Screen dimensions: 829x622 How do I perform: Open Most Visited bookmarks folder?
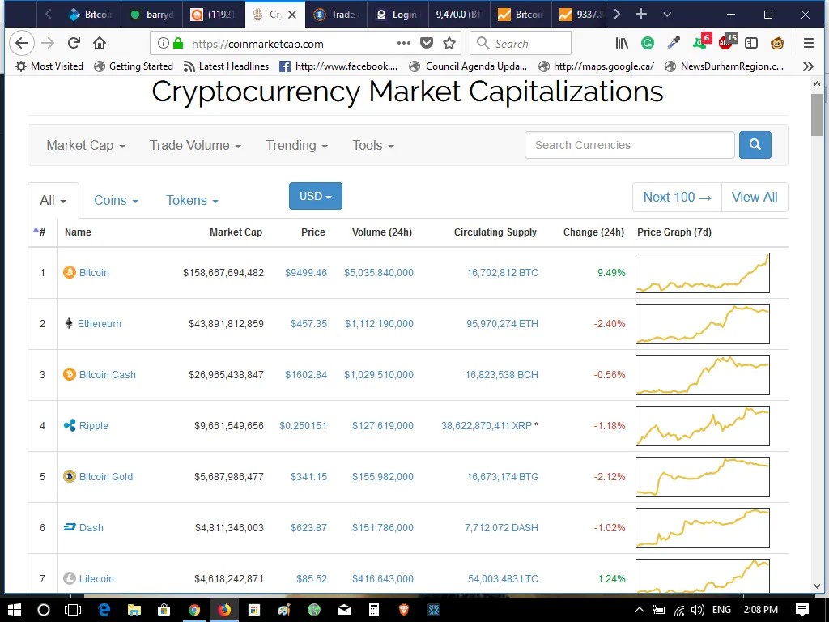49,66
